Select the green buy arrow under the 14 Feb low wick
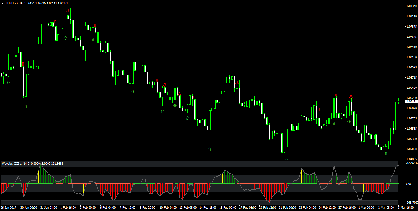The image size is (418, 211). click(x=210, y=149)
